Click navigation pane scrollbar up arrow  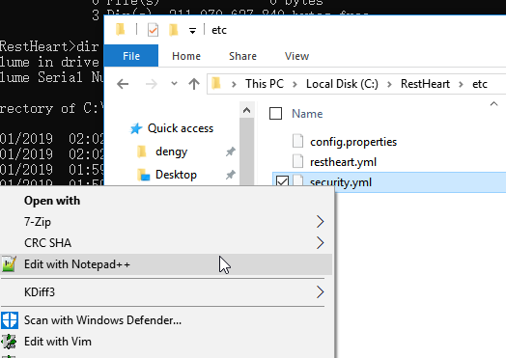tap(246, 110)
